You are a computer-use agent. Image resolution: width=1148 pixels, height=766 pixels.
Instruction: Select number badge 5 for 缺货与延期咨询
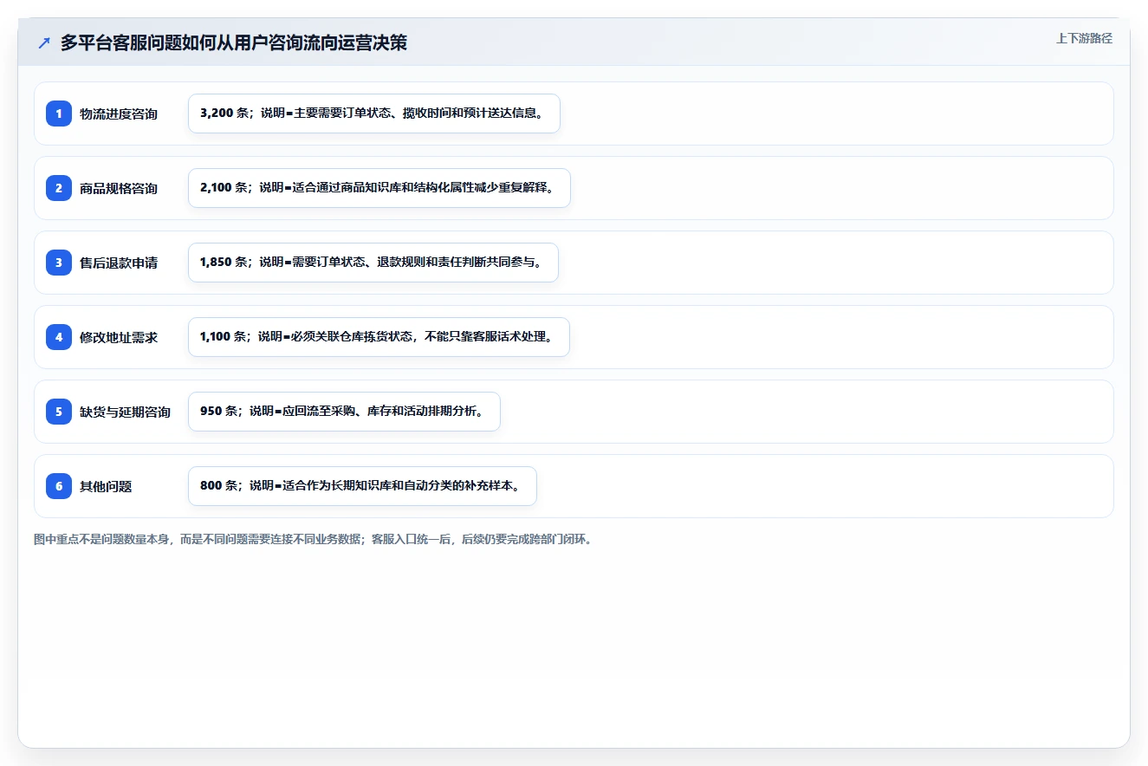59,412
